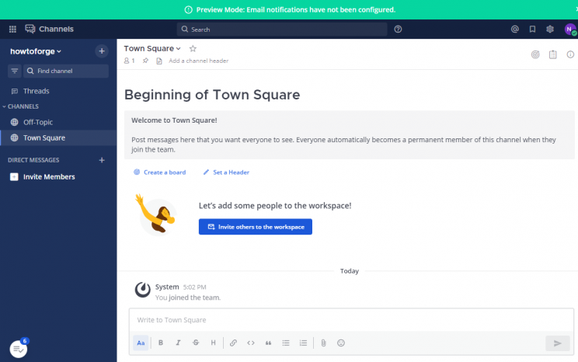Select the Town Square channel in sidebar
Image resolution: width=578 pixels, height=362 pixels.
[58, 137]
